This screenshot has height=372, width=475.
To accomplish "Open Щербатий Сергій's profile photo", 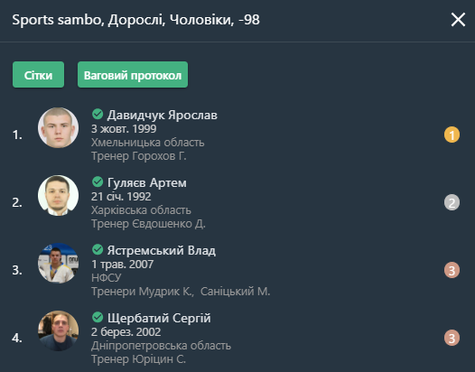I will coord(58,330).
